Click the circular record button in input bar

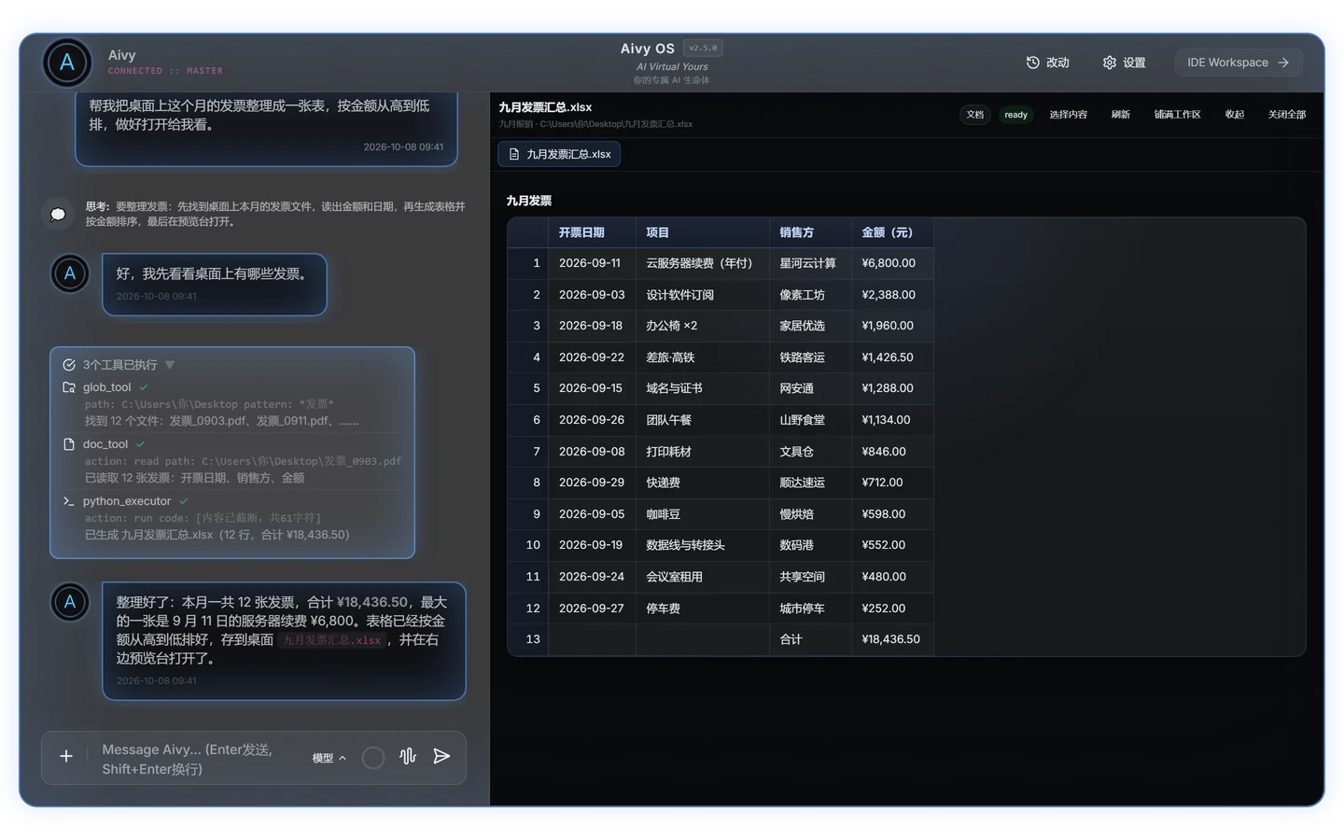pyautogui.click(x=373, y=758)
